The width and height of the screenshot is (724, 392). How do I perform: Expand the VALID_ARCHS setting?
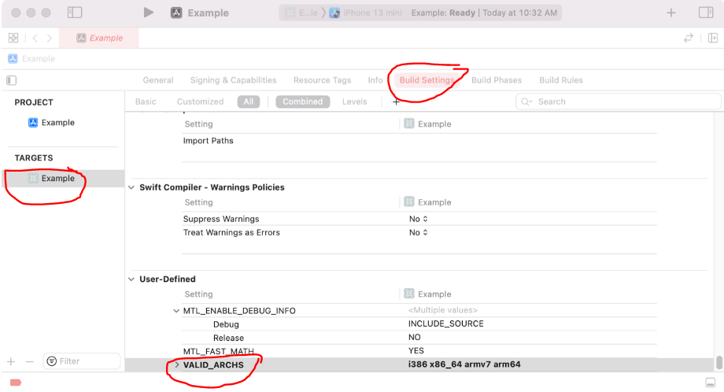point(176,364)
